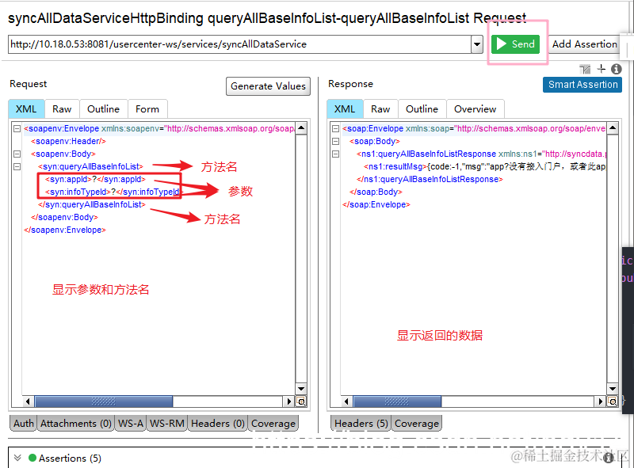Collapse soapenv:Envelope node in request
The image size is (634, 468).
[17, 128]
